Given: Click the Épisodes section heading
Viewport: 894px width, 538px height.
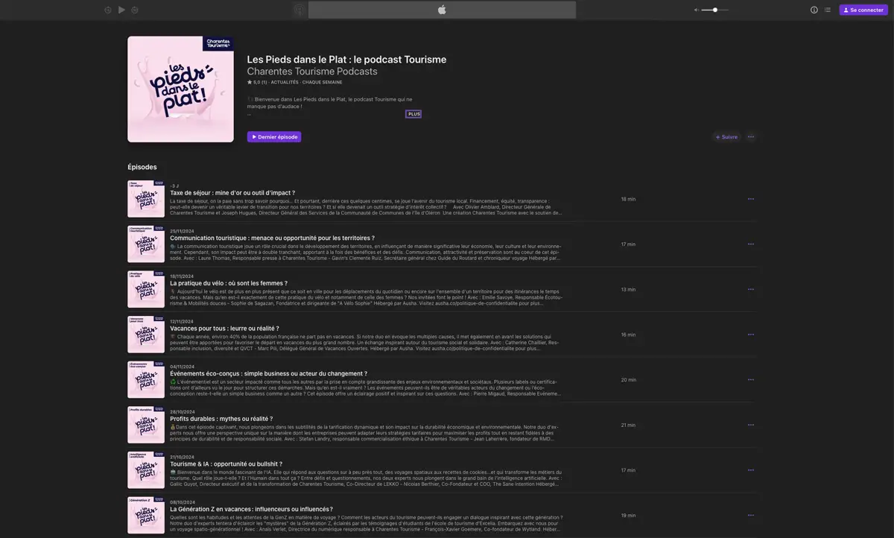Looking at the screenshot, I should pos(142,167).
